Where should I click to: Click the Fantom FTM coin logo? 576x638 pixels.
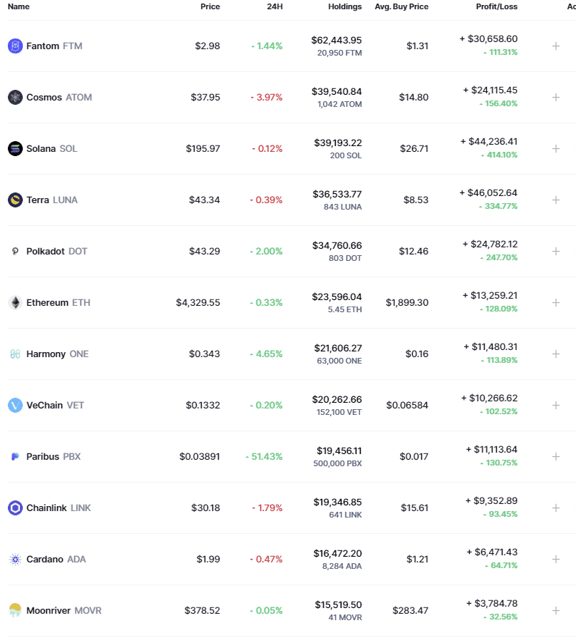[15, 46]
